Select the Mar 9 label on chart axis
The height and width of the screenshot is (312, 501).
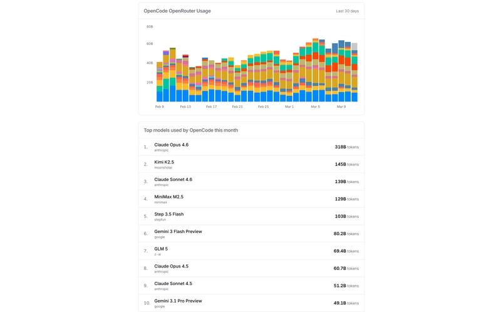[341, 107]
